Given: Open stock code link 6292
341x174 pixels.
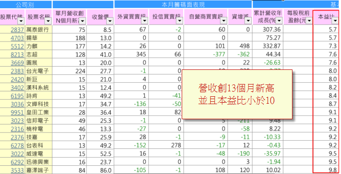Looking at the screenshot, I should coord(17,162).
